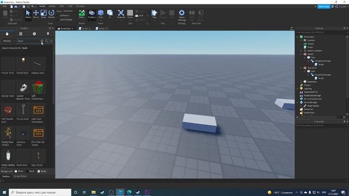Open Toolbox search filter options
The height and width of the screenshot is (196, 349).
51,41
